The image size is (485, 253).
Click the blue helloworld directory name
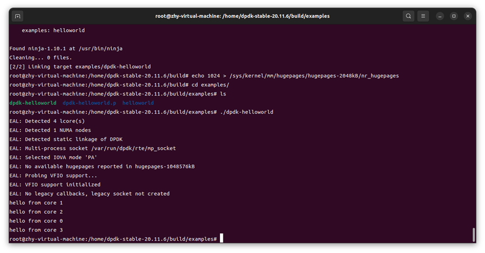click(138, 103)
